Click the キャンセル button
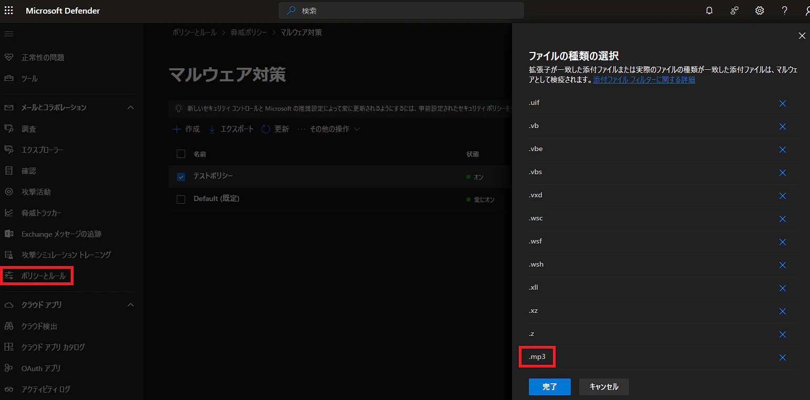810x400 pixels. pyautogui.click(x=604, y=387)
